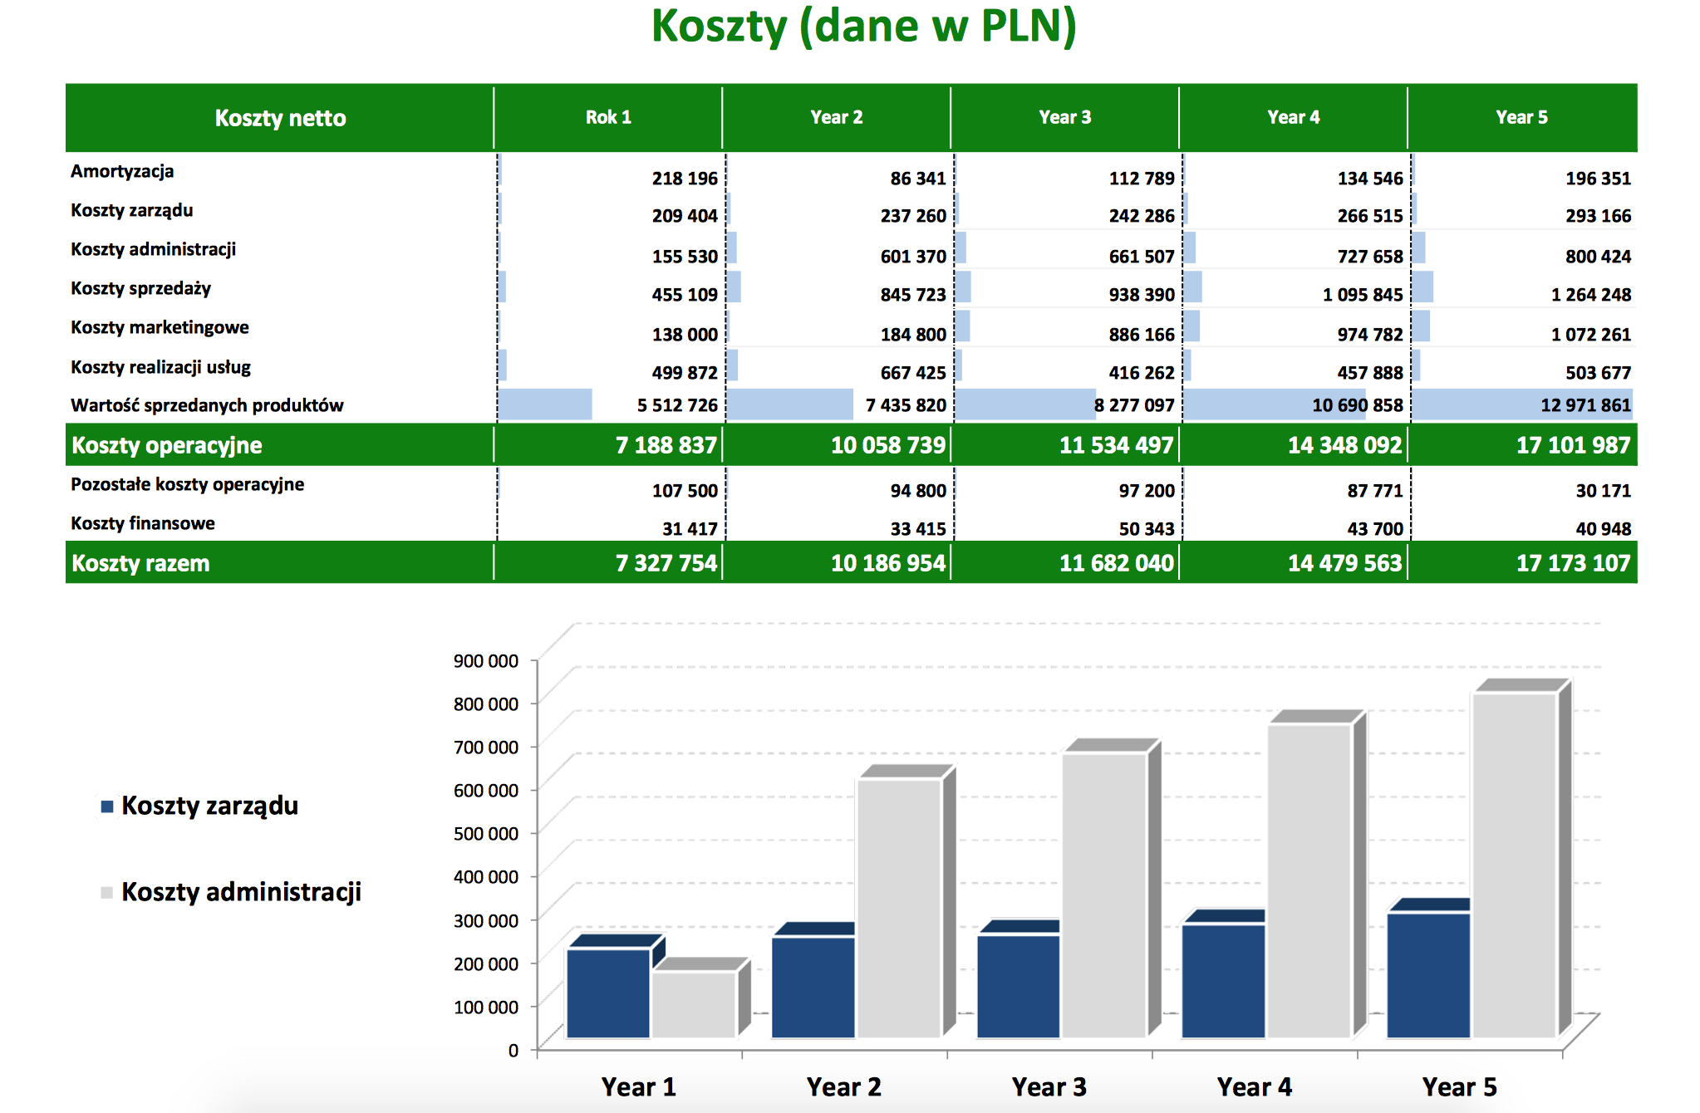Viewport: 1700px width, 1113px height.
Task: Click the Koszty zarządu legend label
Action: point(209,806)
